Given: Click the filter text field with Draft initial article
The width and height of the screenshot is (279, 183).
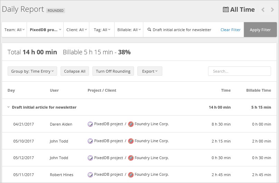Looking at the screenshot, I should coord(182,30).
